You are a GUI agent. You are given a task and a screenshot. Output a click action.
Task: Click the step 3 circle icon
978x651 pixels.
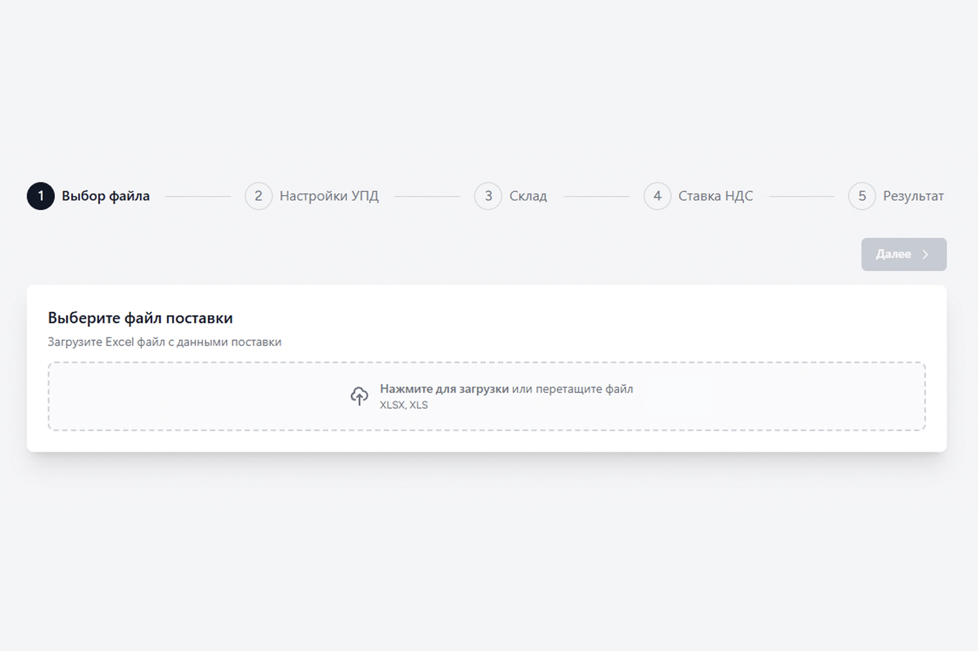(x=488, y=196)
